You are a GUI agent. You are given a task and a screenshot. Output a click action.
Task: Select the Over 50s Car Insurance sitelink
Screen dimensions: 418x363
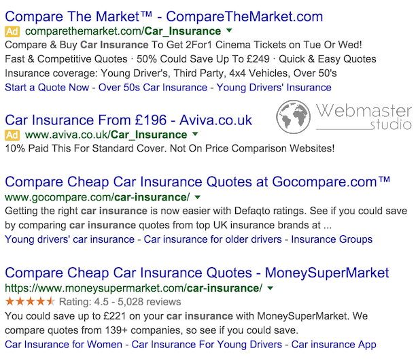coord(153,88)
